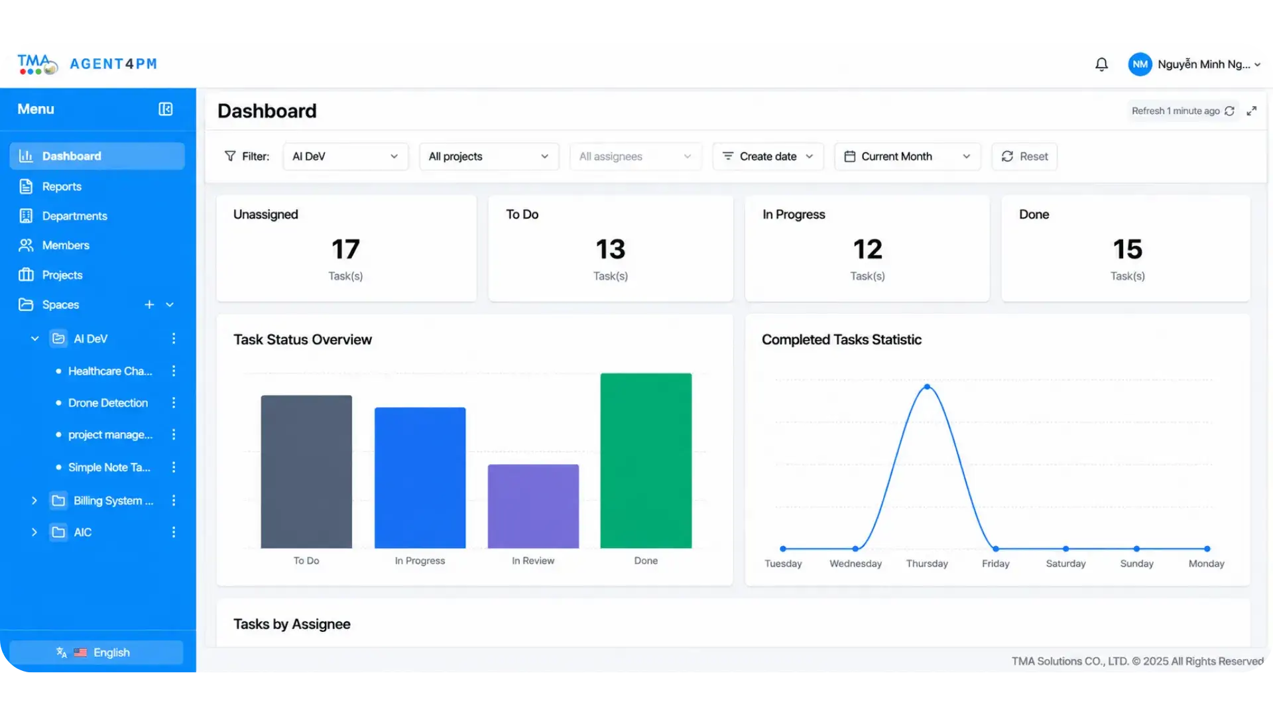Collapse the Spaces section chevron

point(170,305)
